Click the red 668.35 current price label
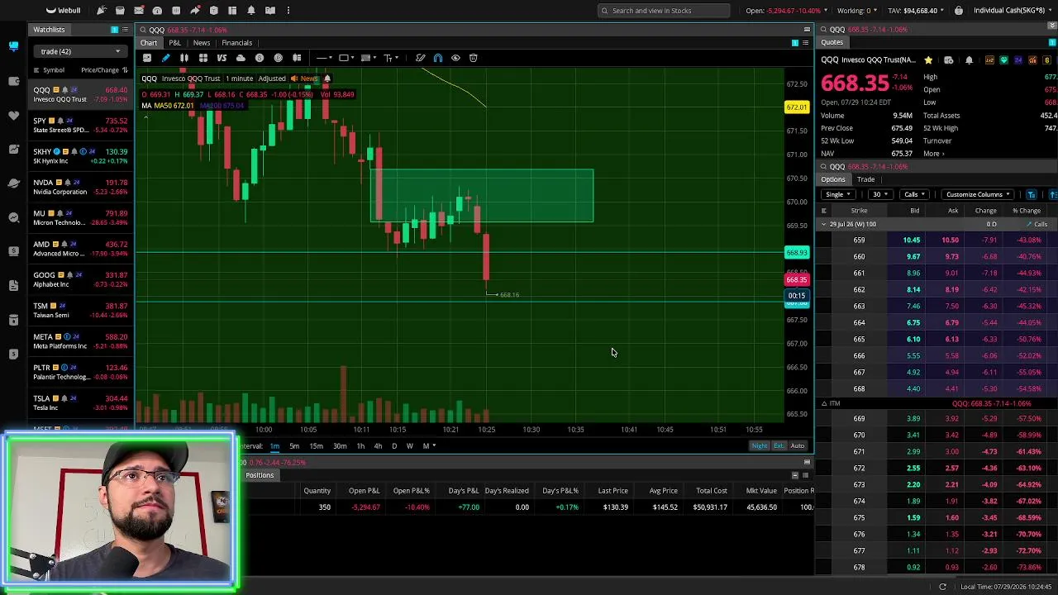This screenshot has width=1058, height=595. pyautogui.click(x=797, y=280)
